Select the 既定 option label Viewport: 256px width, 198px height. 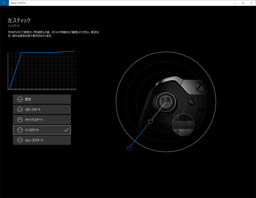pyautogui.click(x=28, y=99)
